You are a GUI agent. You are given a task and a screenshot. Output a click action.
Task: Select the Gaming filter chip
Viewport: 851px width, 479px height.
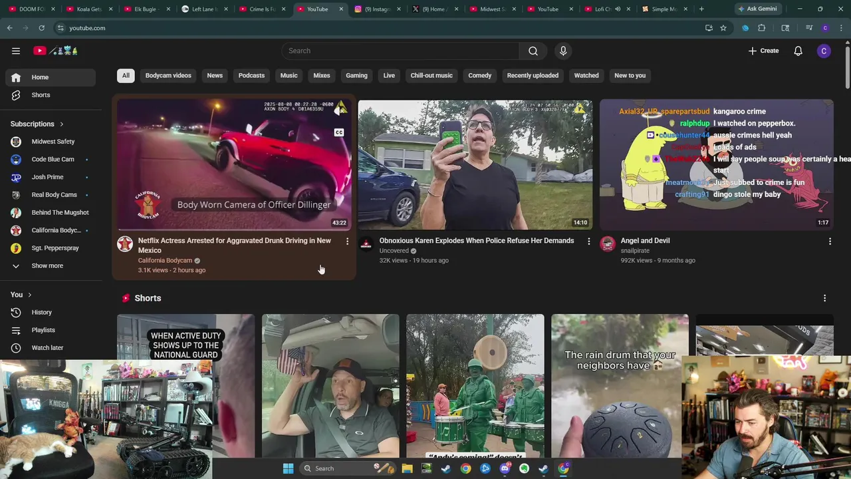[x=356, y=75]
